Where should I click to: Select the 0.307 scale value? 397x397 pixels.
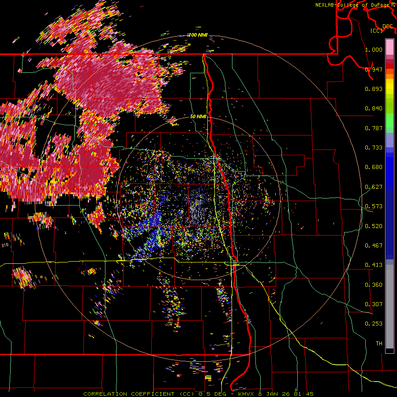[x=374, y=304]
